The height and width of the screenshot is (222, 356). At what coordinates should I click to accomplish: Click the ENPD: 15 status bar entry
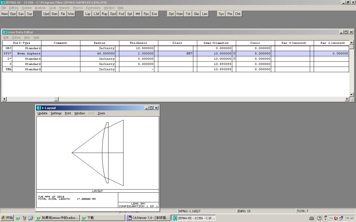pyautogui.click(x=266, y=211)
